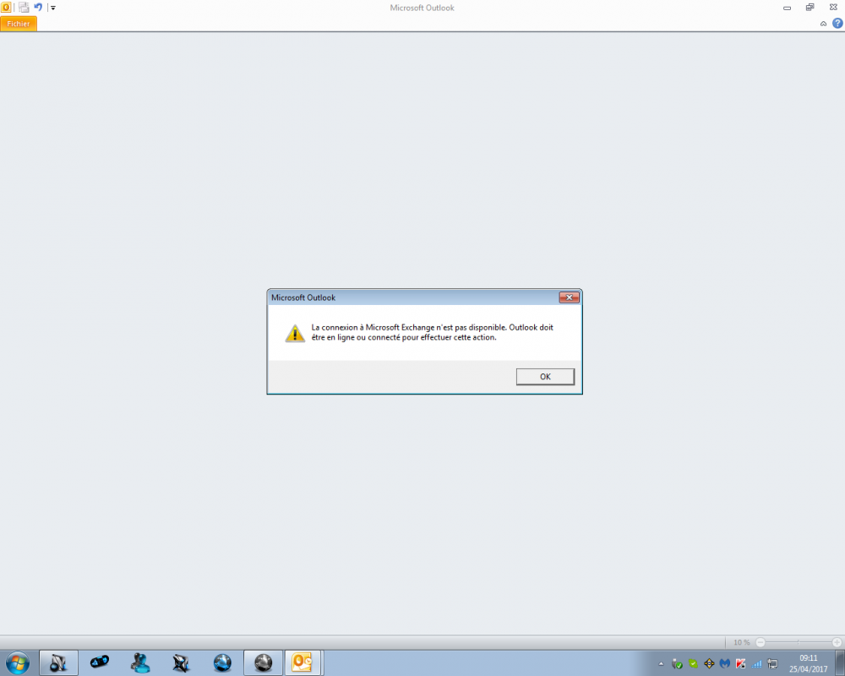Open the blue globe taskbar icon
This screenshot has height=676, width=845.
pyautogui.click(x=222, y=662)
